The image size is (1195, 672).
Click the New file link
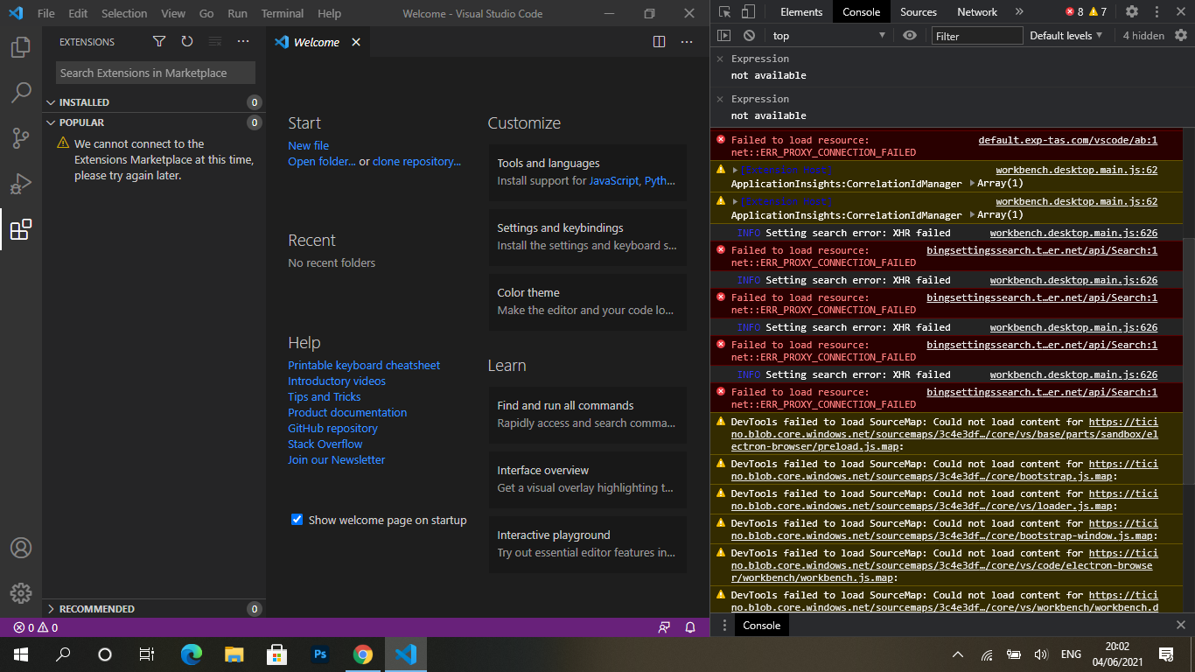pos(309,145)
